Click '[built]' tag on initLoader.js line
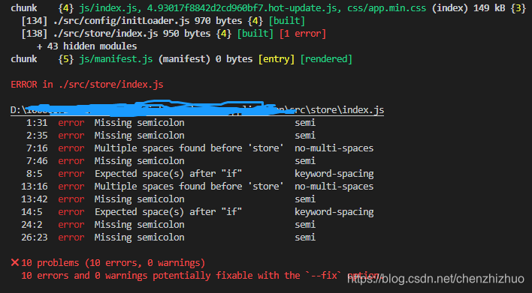 [287, 21]
